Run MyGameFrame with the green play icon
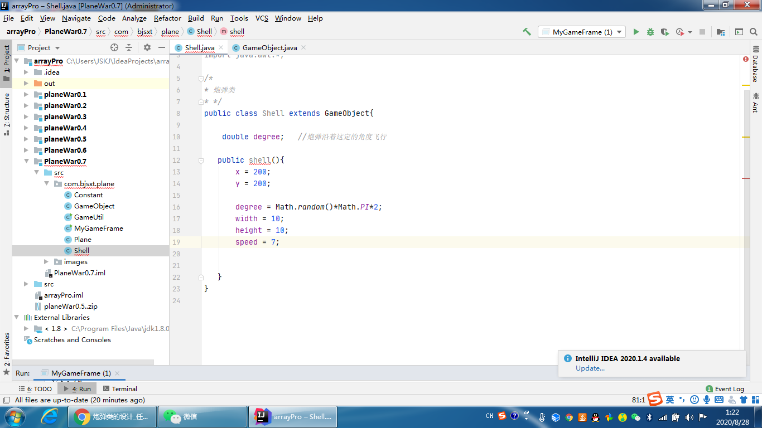762x428 pixels. pyautogui.click(x=636, y=32)
